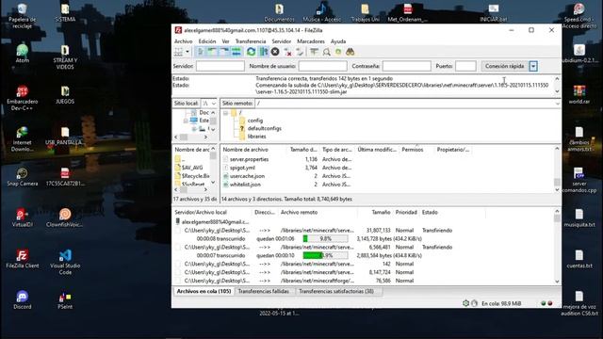Select the config folder in remote tree
603x339 pixels.
point(255,121)
